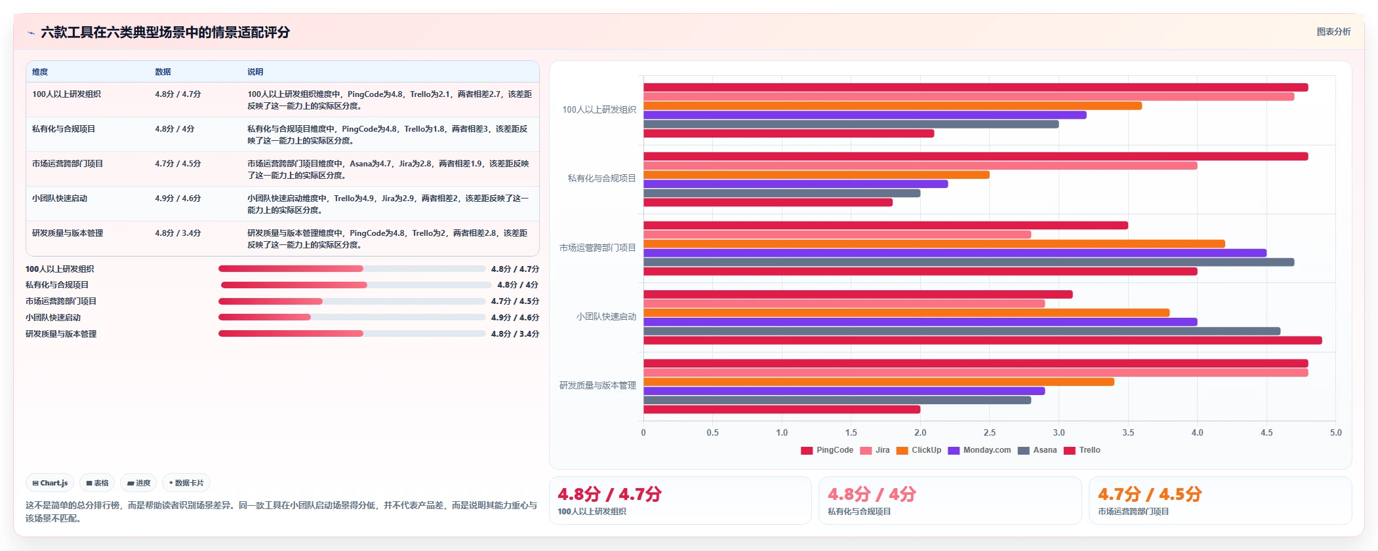Click the chart title 六款工具在六类典型场景中的情景适配评分

pyautogui.click(x=165, y=32)
